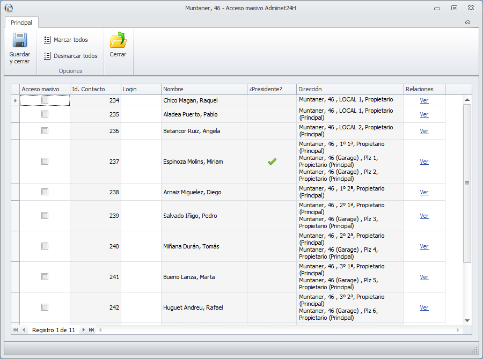Click vertical scrollbar down arrow

tap(467, 320)
